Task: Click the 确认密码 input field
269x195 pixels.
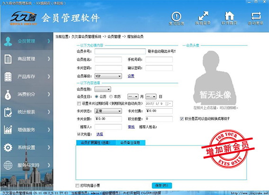Action: pos(159,68)
